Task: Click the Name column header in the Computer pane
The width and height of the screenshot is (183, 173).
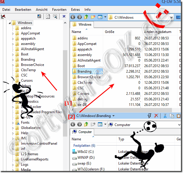Action: tap(93, 139)
